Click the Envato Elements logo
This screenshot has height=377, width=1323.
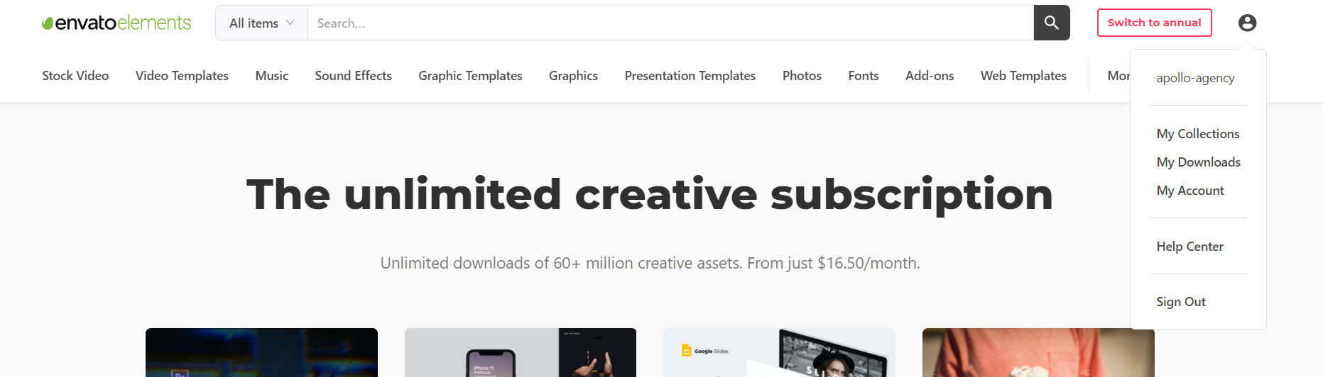116,23
